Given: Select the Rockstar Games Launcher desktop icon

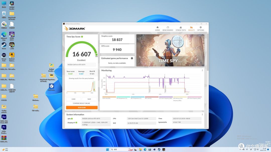Looking at the screenshot, I should [x=12, y=57].
